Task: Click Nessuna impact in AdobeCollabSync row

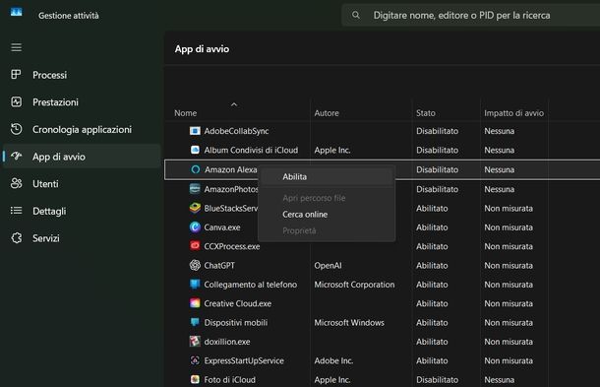Action: click(x=500, y=131)
